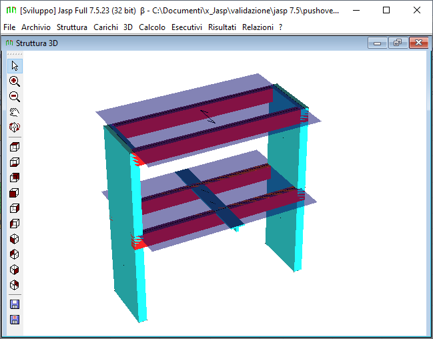Click the plain blue floppy save icon
Image resolution: width=433 pixels, height=339 pixels.
(15, 304)
